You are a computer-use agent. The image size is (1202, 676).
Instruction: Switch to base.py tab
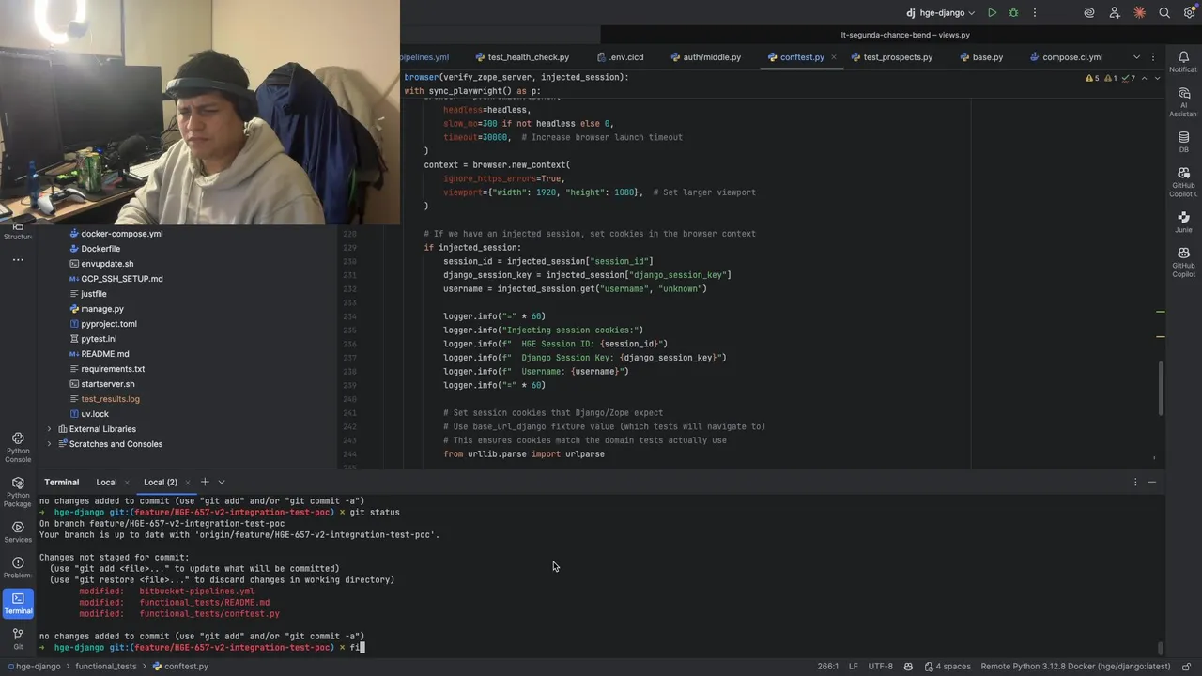point(981,57)
